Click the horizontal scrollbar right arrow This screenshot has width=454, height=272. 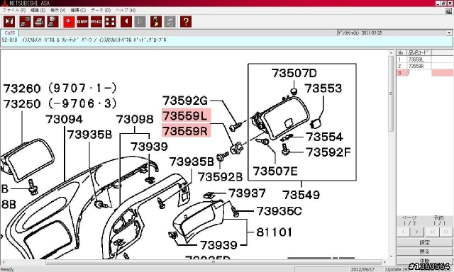384,262
